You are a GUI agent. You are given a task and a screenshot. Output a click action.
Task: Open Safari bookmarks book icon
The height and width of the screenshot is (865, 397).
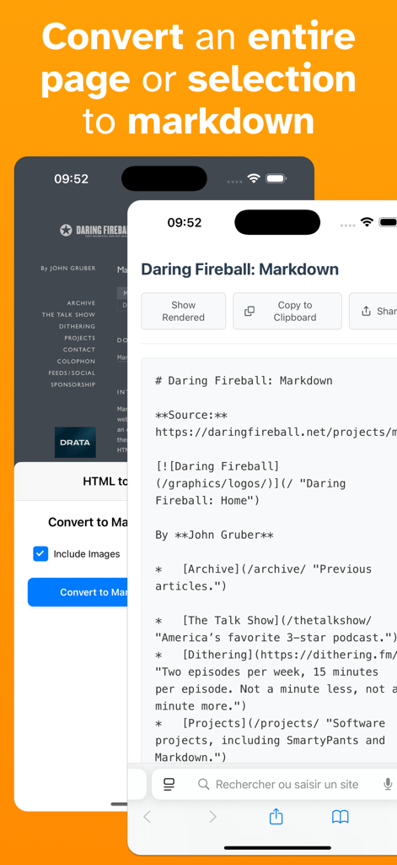[341, 817]
